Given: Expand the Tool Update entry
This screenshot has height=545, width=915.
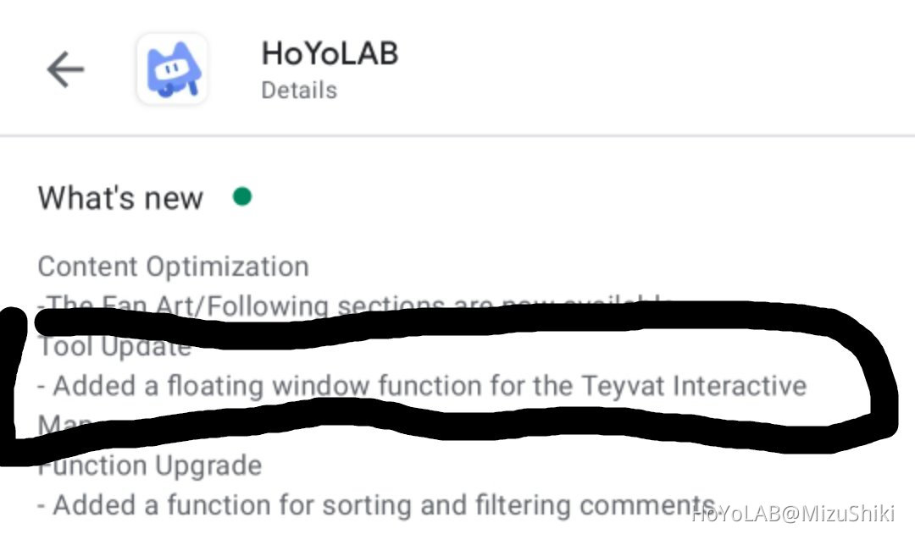Looking at the screenshot, I should (114, 345).
